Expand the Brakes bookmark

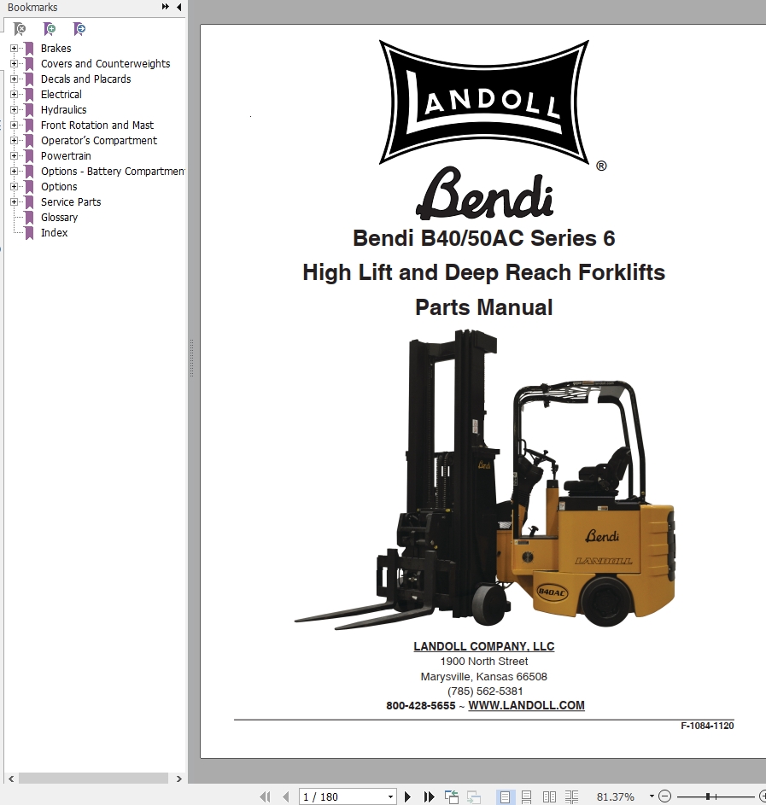pos(14,49)
